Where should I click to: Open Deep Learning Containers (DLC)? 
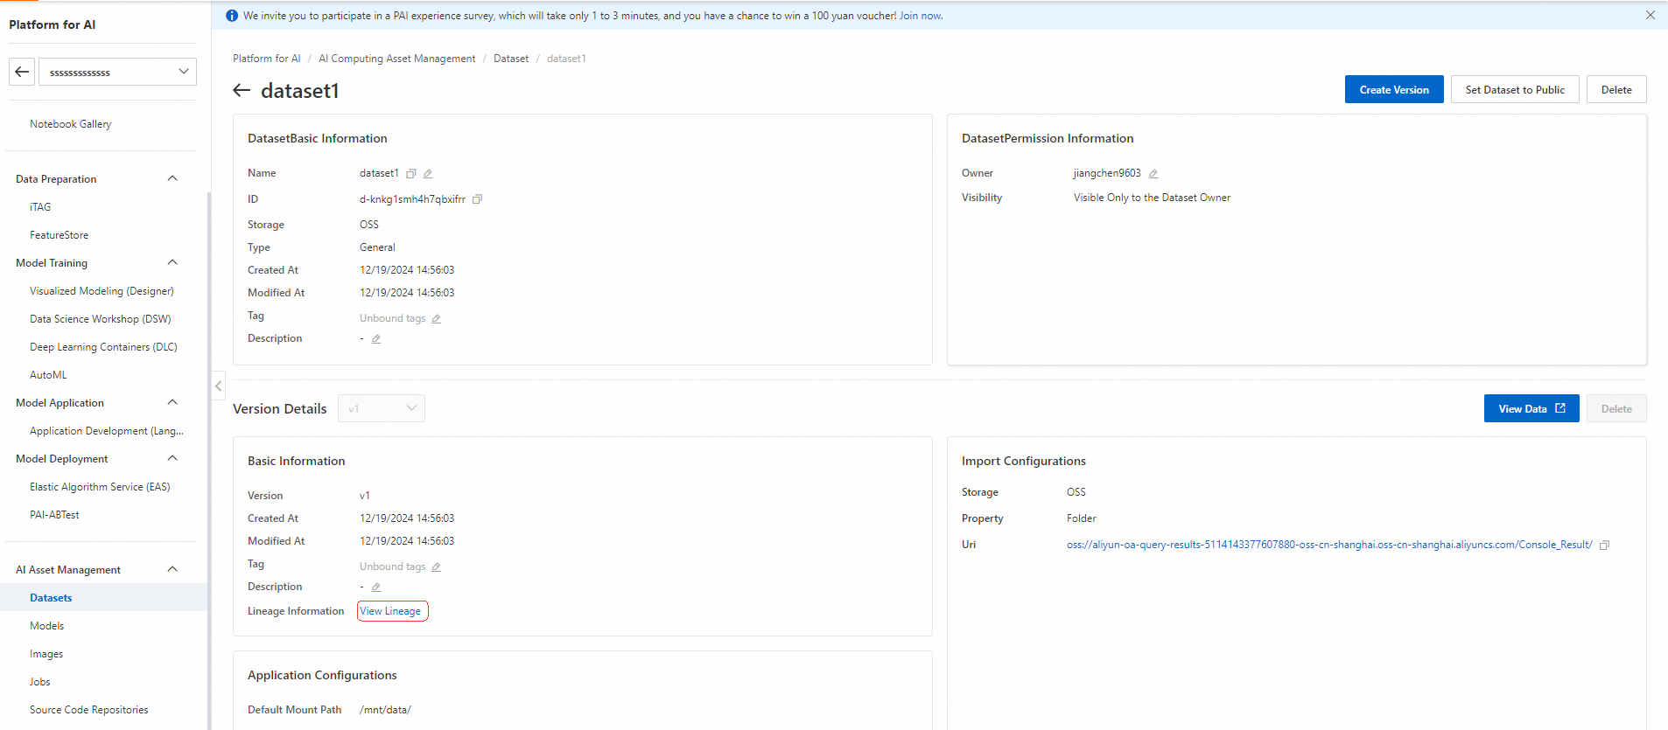103,347
